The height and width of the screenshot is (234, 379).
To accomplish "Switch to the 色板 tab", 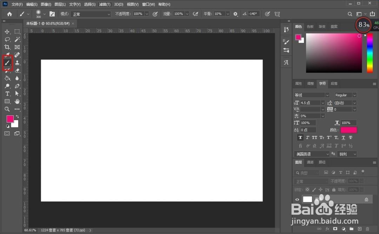I will [310, 27].
